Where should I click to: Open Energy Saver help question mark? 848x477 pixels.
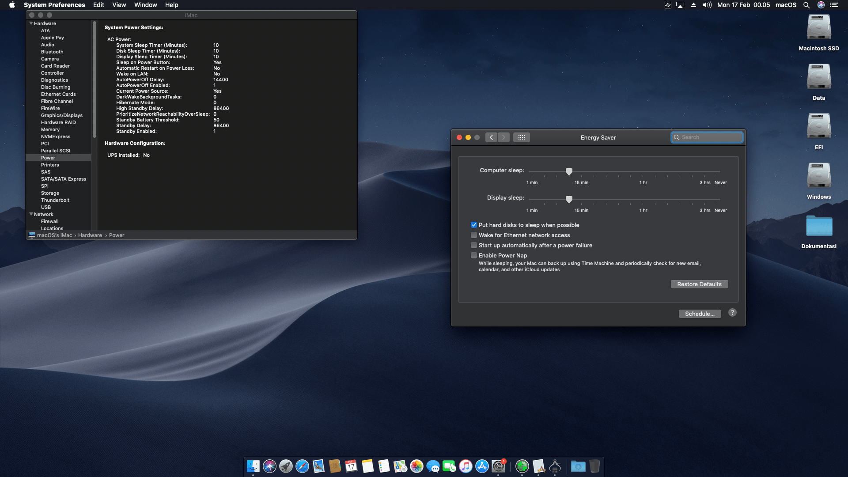pyautogui.click(x=732, y=313)
